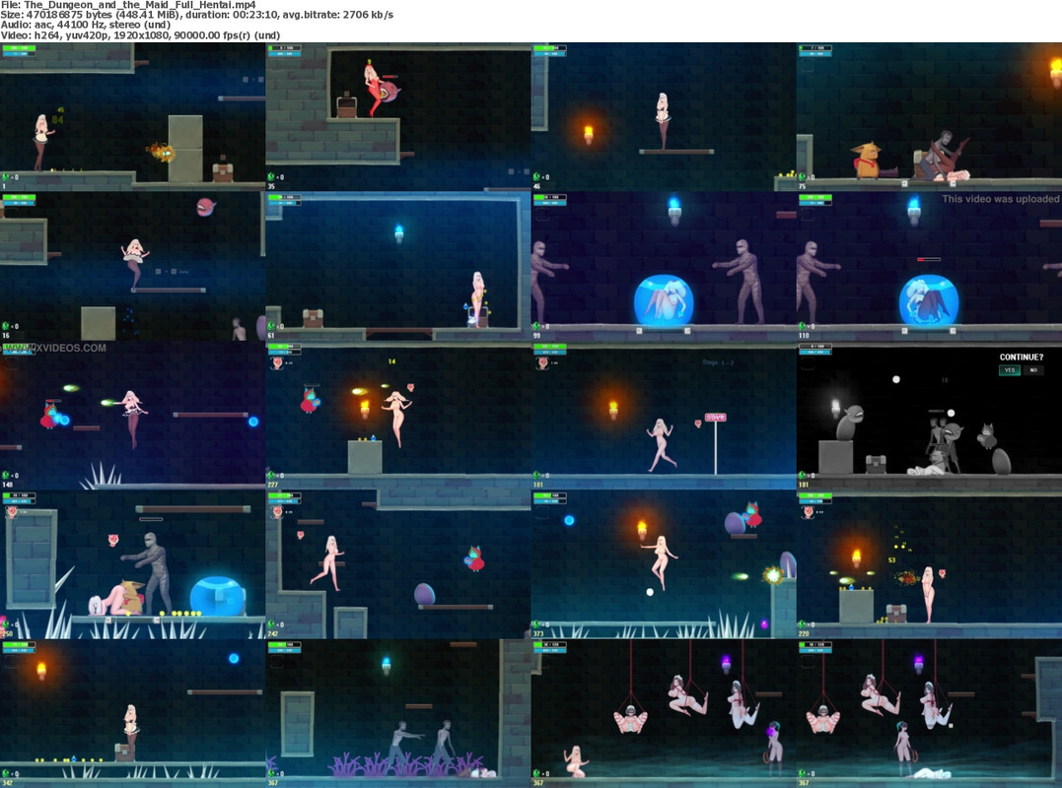
Task: Open the thumbnail numbered 342
Action: [133, 713]
